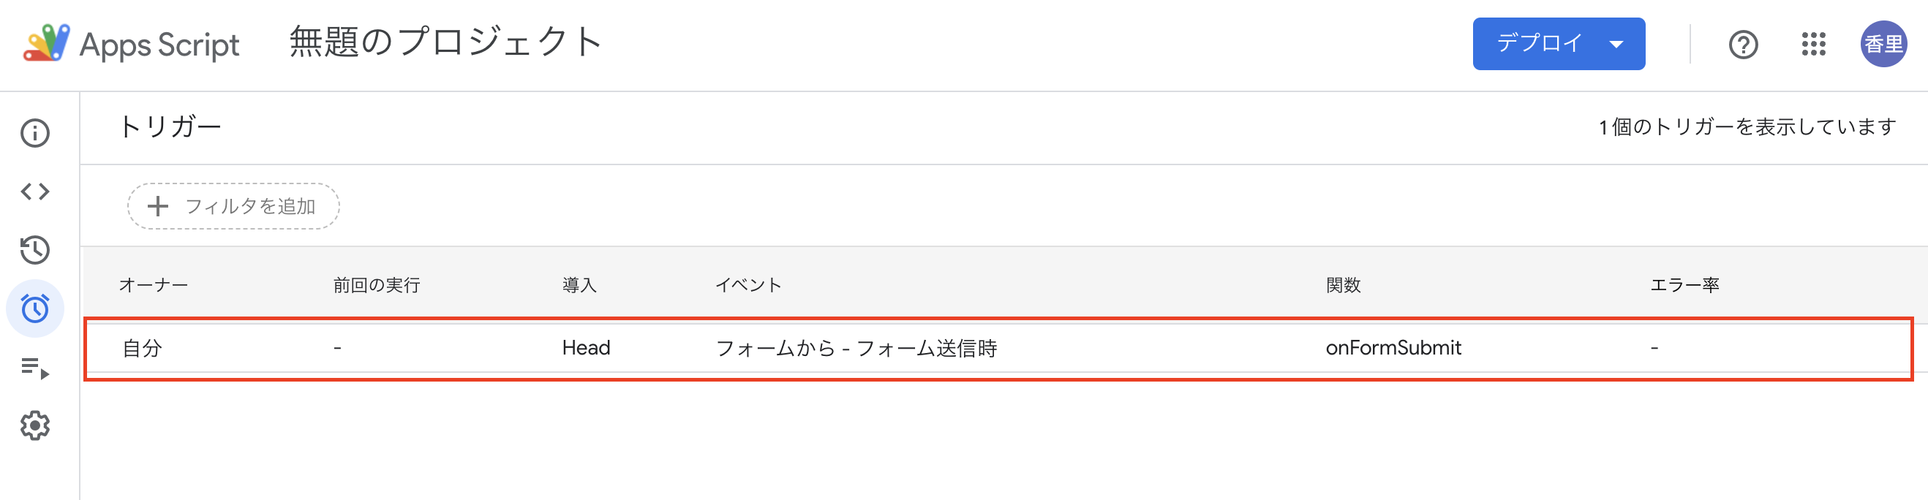Select the Triggers panel icon
The height and width of the screenshot is (500, 1928).
point(35,308)
